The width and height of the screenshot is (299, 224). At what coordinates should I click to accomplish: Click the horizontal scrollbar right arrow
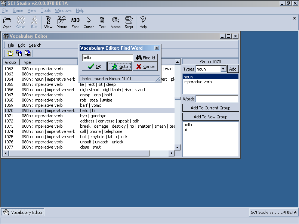(172, 153)
